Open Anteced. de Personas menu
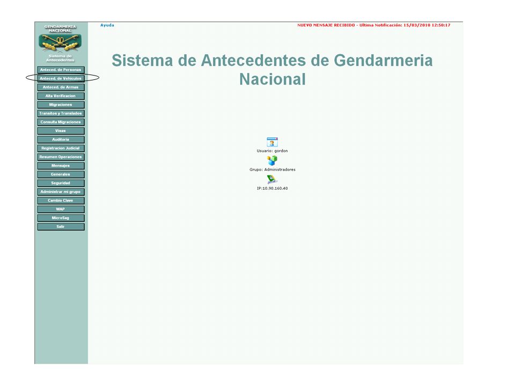The width and height of the screenshot is (515, 386). [x=61, y=70]
